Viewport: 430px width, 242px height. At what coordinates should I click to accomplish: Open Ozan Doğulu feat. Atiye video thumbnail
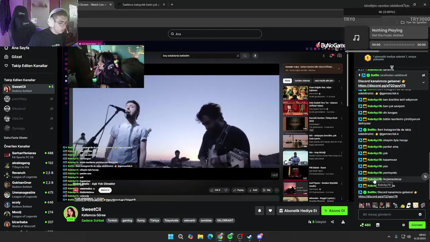[295, 93]
